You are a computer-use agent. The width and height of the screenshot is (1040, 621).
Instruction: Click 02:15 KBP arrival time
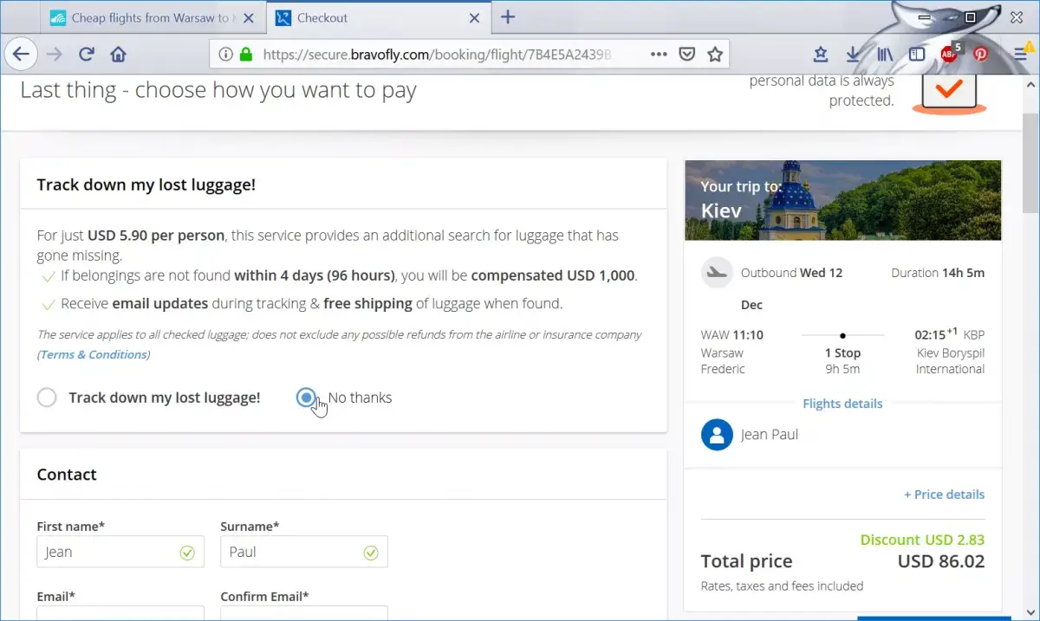tap(950, 334)
